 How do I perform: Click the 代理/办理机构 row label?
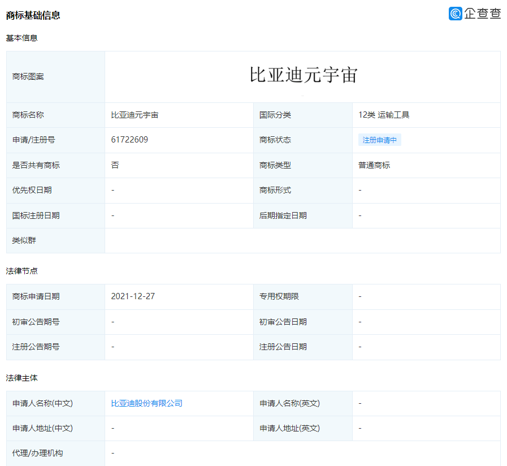(x=37, y=453)
